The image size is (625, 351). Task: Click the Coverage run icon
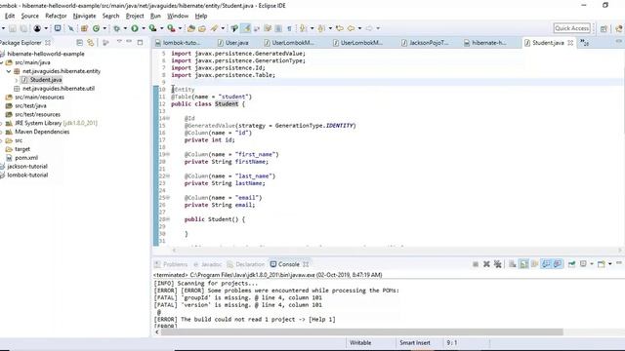coord(152,28)
